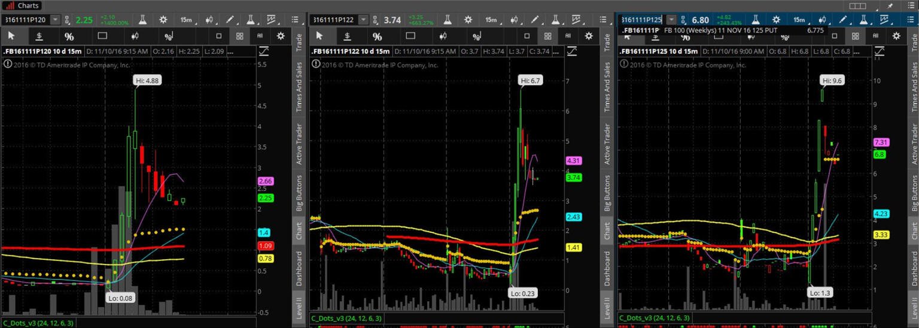
Task: Open Drawings pencil menu in P120 chart
Action: click(230, 20)
